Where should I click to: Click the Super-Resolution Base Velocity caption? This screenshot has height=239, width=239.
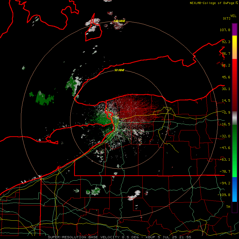(119, 237)
